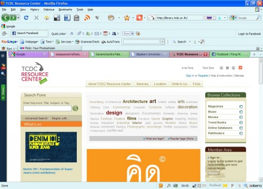Open igoogle bookmark in bookmarks toolbar
263x189 pixels.
pos(8,26)
